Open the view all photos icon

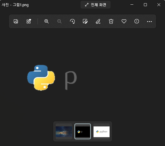tap(16, 21)
